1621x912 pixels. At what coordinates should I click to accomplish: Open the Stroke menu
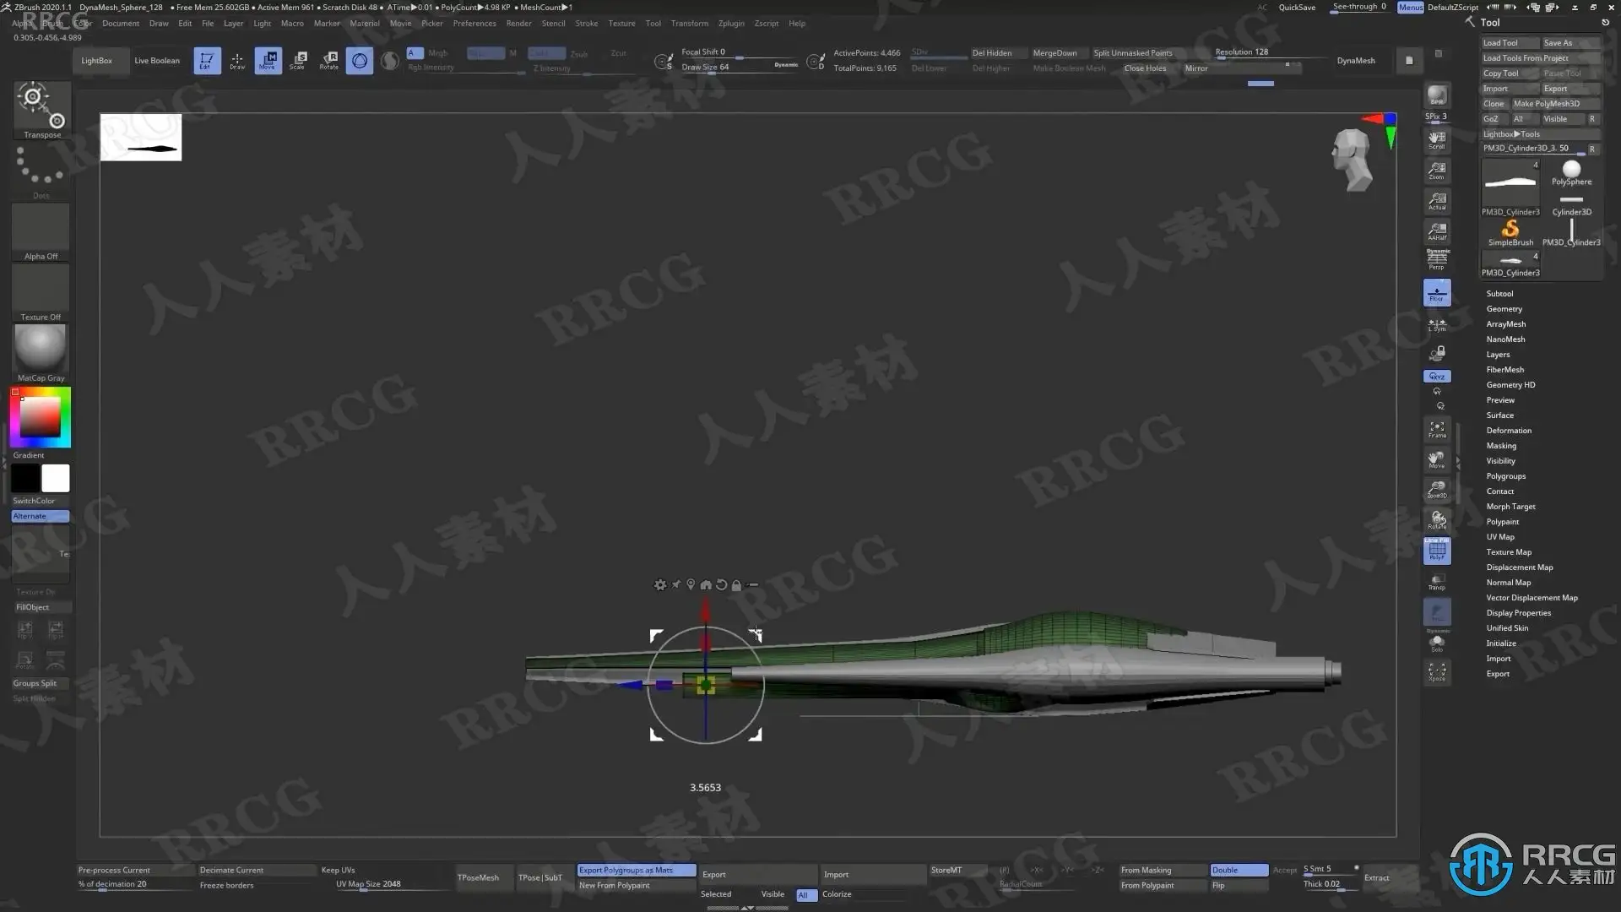click(x=586, y=24)
